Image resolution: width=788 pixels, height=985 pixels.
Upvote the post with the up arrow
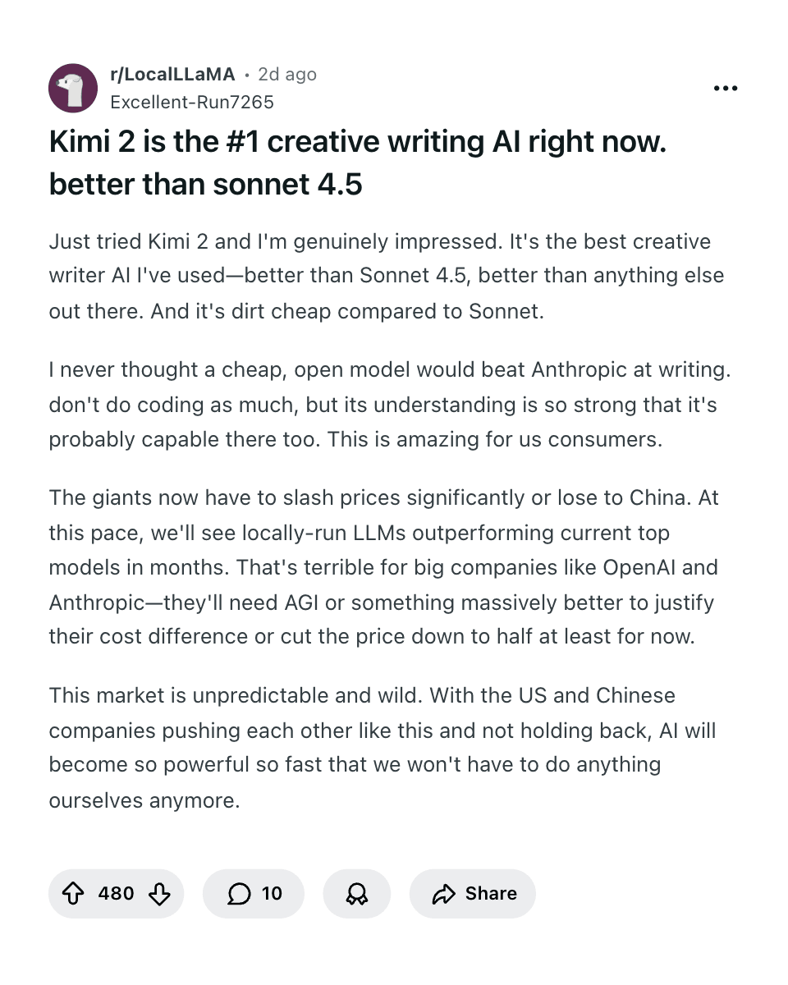coord(75,893)
